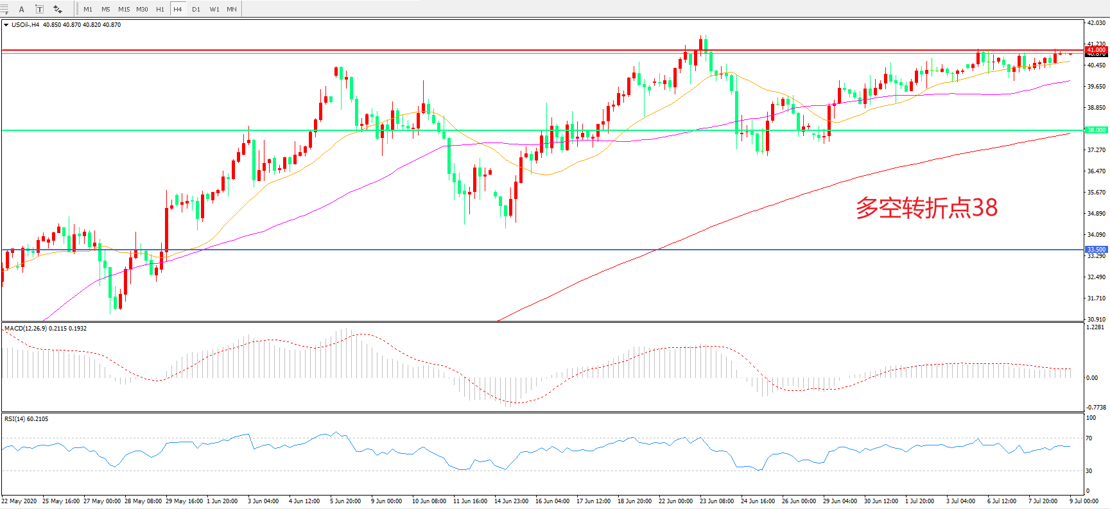Switch to M30 timeframe
This screenshot has height=509, width=1110.
coord(142,9)
